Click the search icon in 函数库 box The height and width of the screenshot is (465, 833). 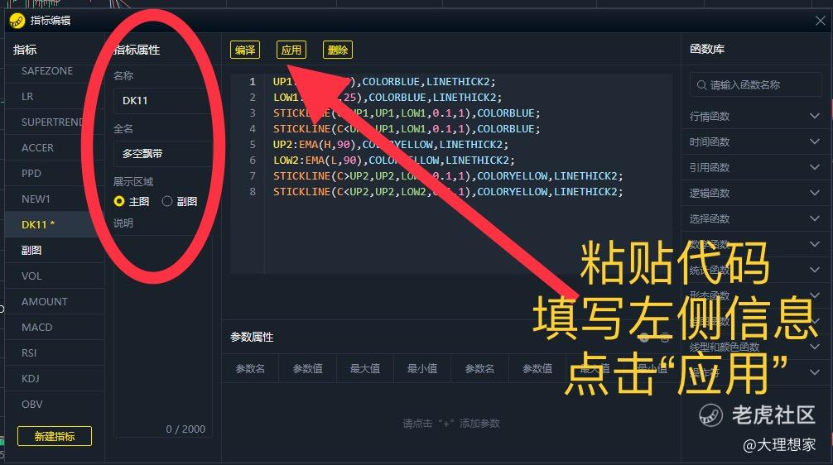[x=701, y=85]
